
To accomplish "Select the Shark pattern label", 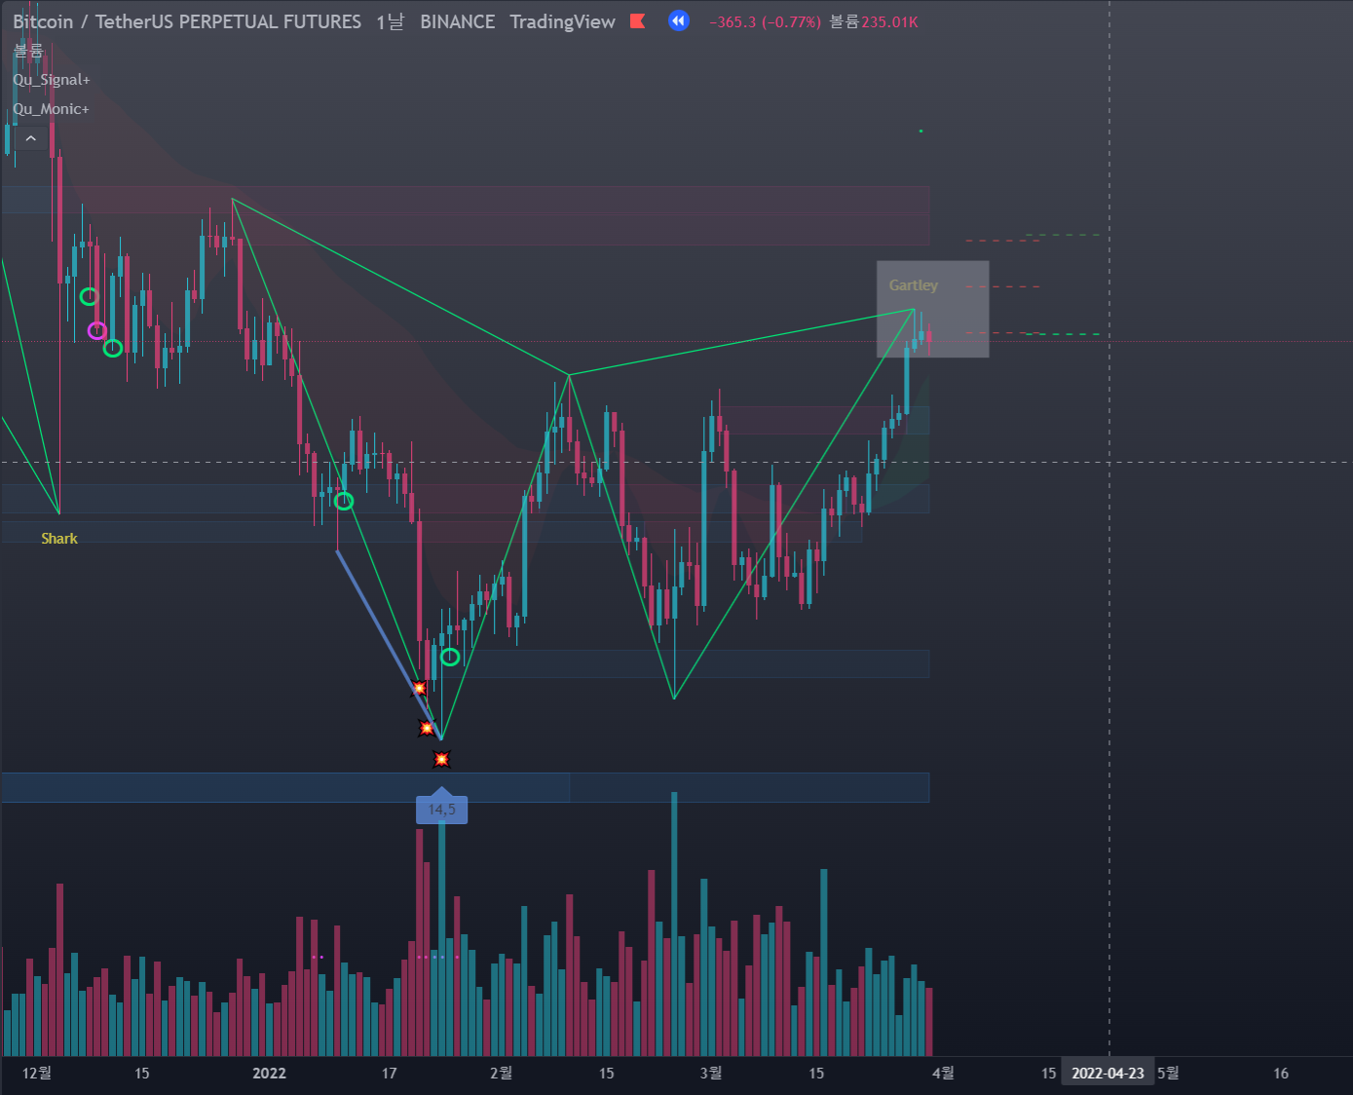I will (59, 538).
